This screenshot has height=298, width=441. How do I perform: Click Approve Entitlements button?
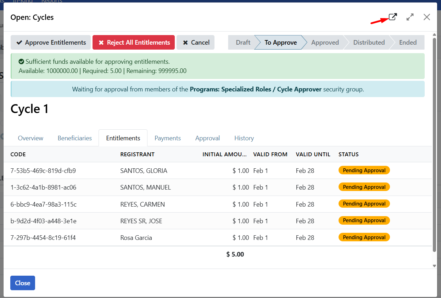pos(51,43)
